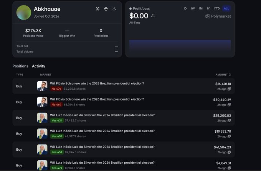This screenshot has height=171, width=261.
Task: Open the link icon beside the $25,200.83 trade
Action: 229,120
